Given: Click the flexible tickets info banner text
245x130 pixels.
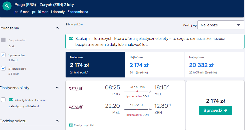Looking at the screenshot, I should [x=150, y=41].
